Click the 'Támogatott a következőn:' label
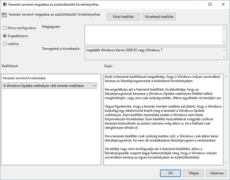230x180 pixels. 61,49
